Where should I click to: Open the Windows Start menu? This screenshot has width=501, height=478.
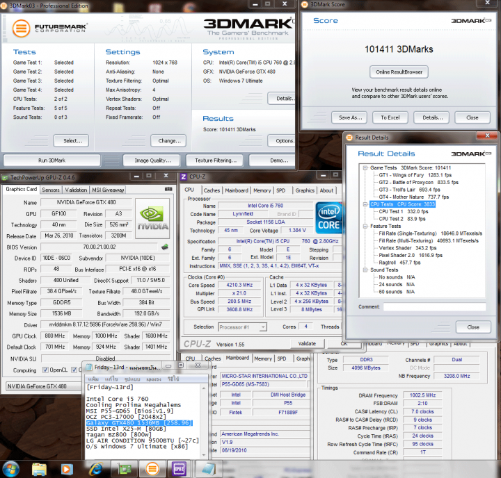(10, 469)
